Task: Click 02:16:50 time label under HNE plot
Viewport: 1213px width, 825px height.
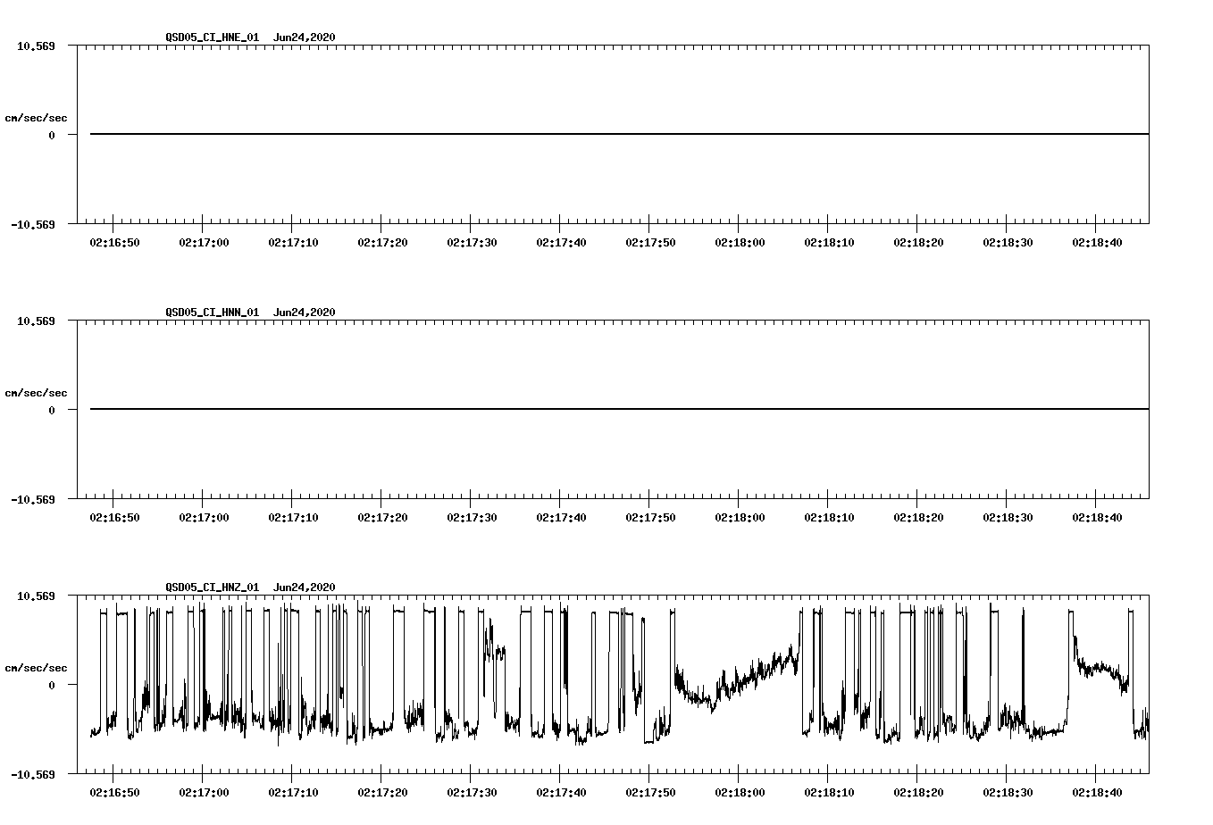Action: [x=114, y=242]
